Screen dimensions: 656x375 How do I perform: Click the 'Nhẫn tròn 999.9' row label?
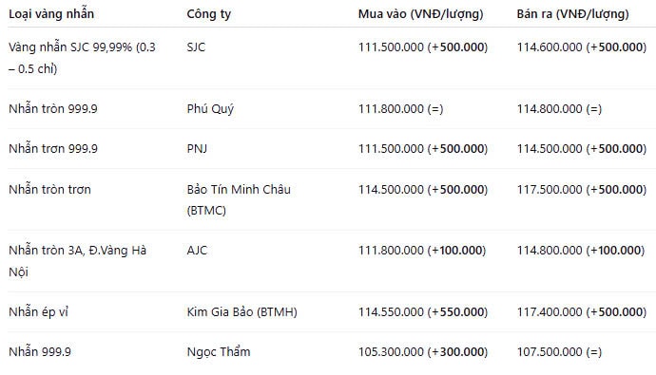pos(52,109)
